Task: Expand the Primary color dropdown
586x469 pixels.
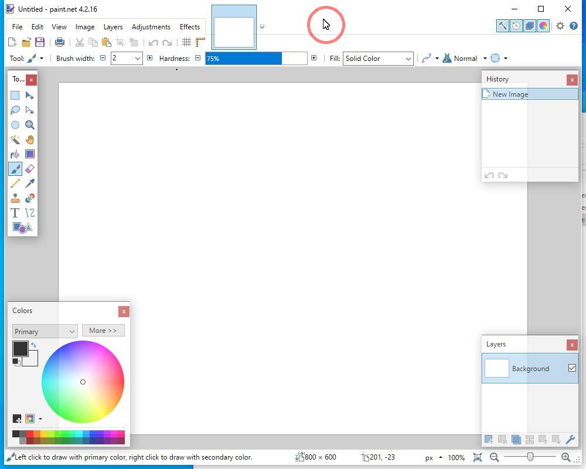Action: click(45, 331)
